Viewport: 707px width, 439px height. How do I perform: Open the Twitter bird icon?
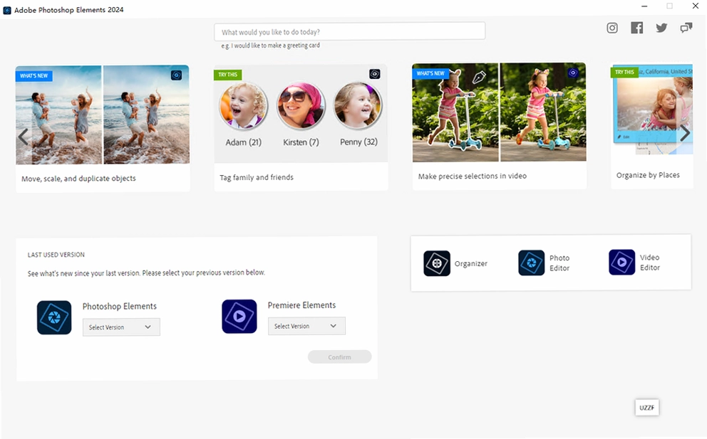click(x=661, y=28)
